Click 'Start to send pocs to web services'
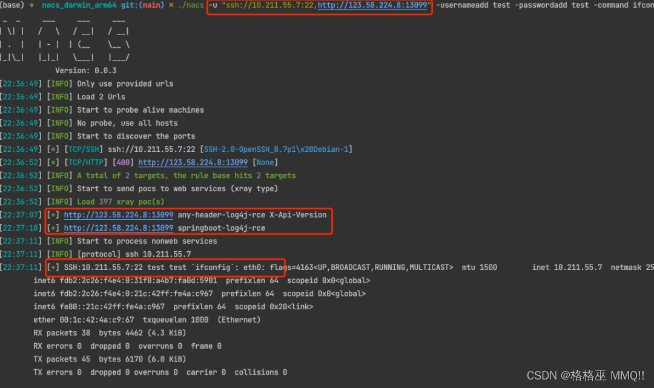This screenshot has height=388, width=654. click(x=177, y=189)
